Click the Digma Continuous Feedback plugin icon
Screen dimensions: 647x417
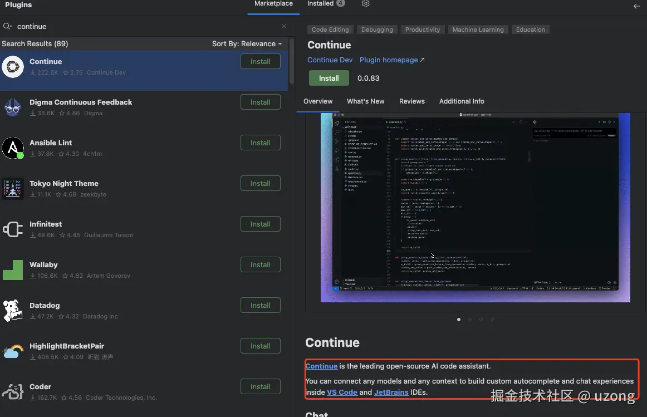tap(13, 107)
